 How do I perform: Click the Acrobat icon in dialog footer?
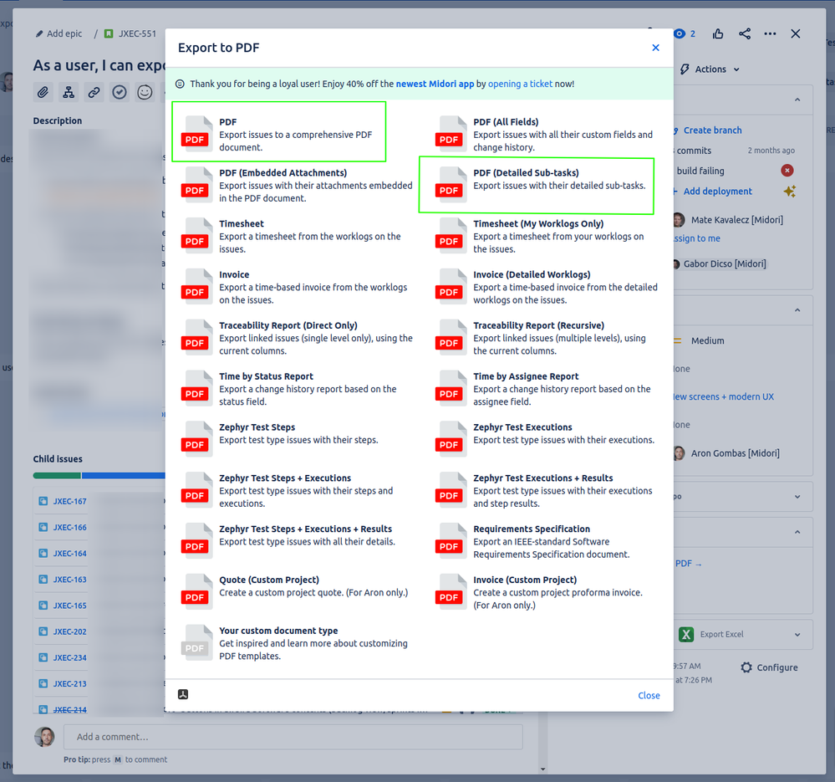point(183,694)
